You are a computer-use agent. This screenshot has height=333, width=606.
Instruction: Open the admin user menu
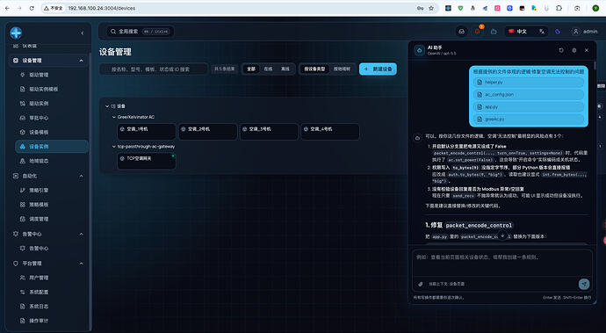click(584, 32)
